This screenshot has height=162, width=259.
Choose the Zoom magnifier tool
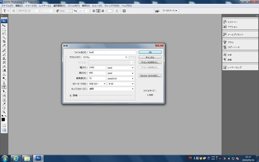coord(4,112)
